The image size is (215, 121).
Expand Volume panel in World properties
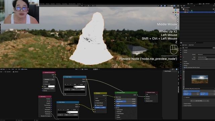pyautogui.click(x=185, y=62)
